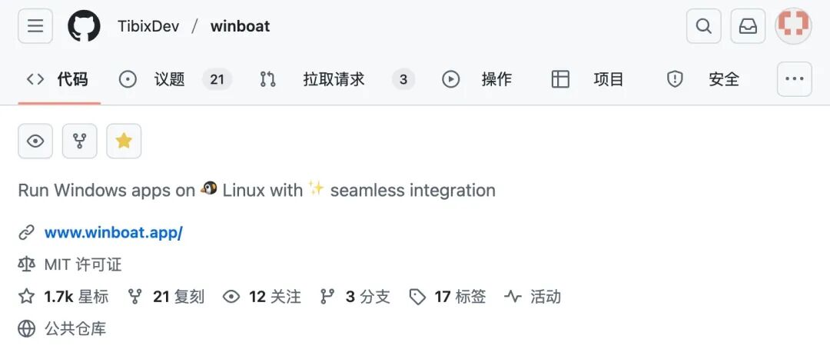Toggle watching with the eye button

[35, 141]
